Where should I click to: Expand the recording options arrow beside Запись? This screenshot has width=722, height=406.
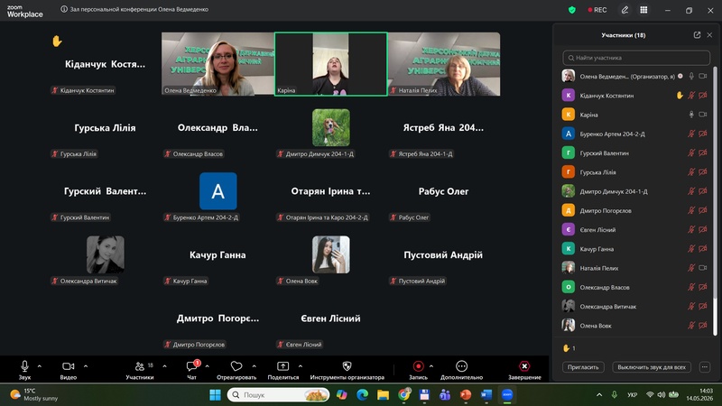pyautogui.click(x=431, y=366)
